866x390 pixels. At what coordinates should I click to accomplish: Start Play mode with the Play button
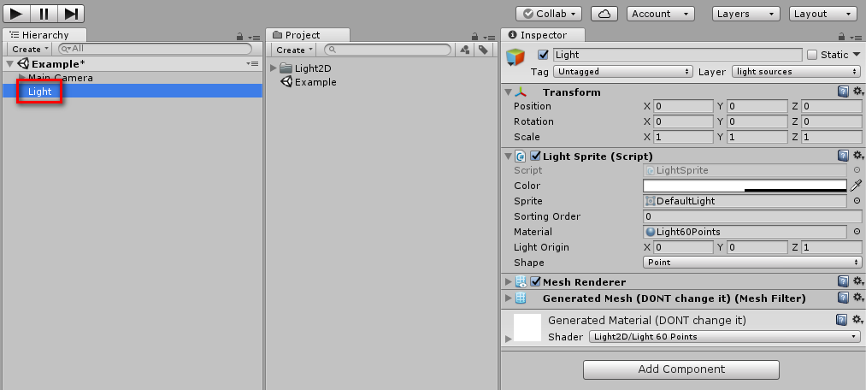point(16,14)
